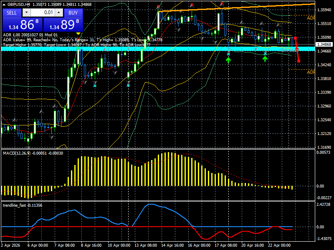Click price axis label 1.35940
This screenshot has height=250, width=334.
[324, 10]
